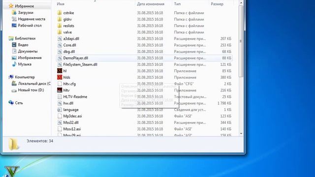This screenshot has width=315, height=177.
Task: Click the scrollbar down arrow
Action: tap(241, 133)
